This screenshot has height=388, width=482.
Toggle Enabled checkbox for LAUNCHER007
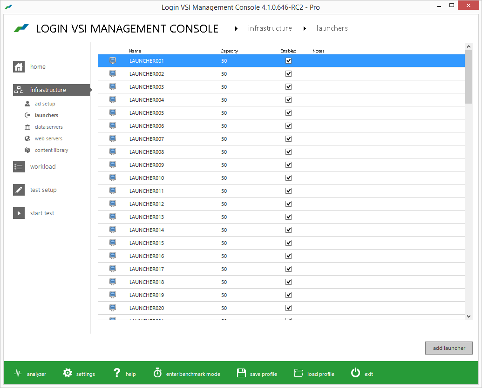(x=288, y=138)
